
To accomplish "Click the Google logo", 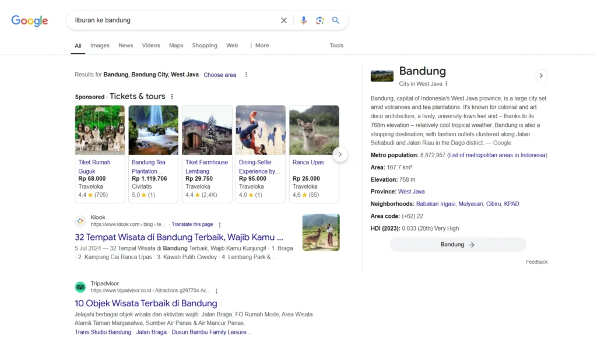I will 29,20.
